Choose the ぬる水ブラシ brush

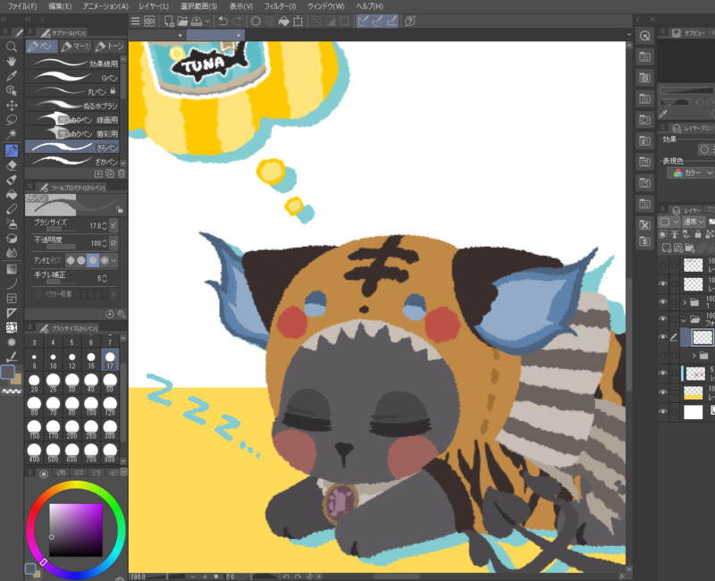(72, 105)
